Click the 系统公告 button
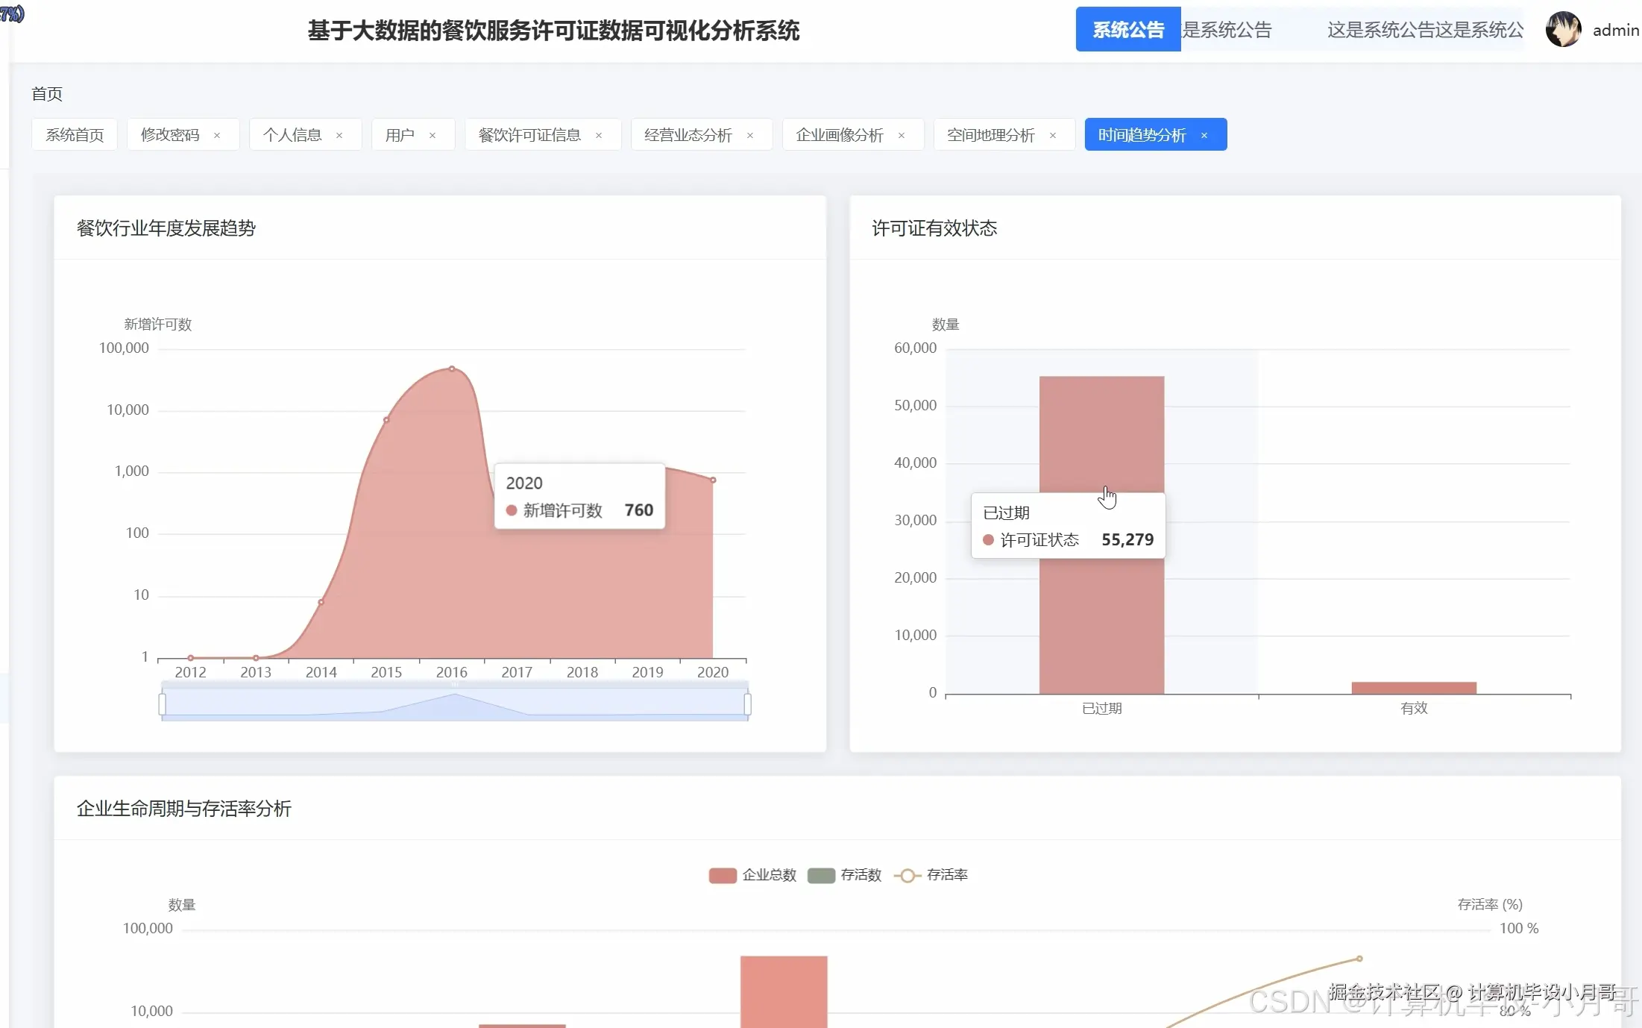This screenshot has width=1642, height=1028. point(1127,30)
